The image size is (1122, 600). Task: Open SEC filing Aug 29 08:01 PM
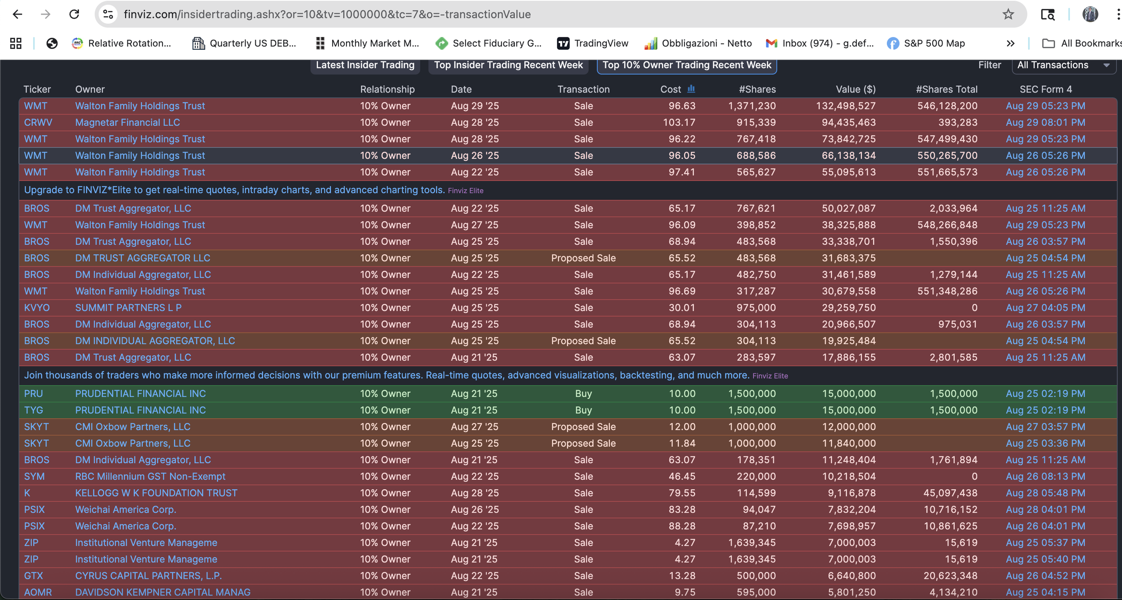coord(1045,122)
